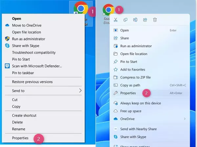197x147 pixels.
Task: Click the pin icon next to Pin to Start in Windows 11 menu
Action: [x=116, y=62]
